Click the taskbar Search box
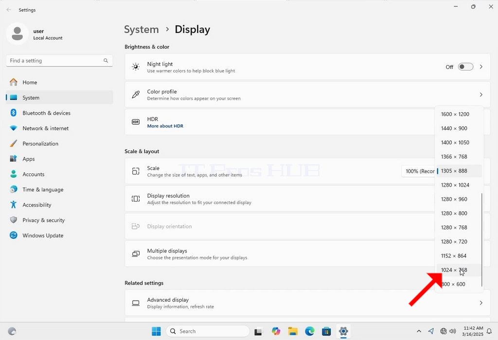Image resolution: width=498 pixels, height=340 pixels. (x=207, y=331)
